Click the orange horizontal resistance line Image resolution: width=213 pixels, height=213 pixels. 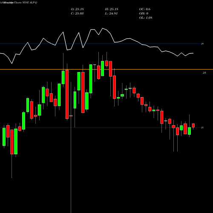pyautogui.click(x=106, y=69)
